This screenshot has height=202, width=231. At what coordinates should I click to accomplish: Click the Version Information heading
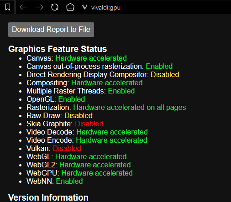[48, 197]
